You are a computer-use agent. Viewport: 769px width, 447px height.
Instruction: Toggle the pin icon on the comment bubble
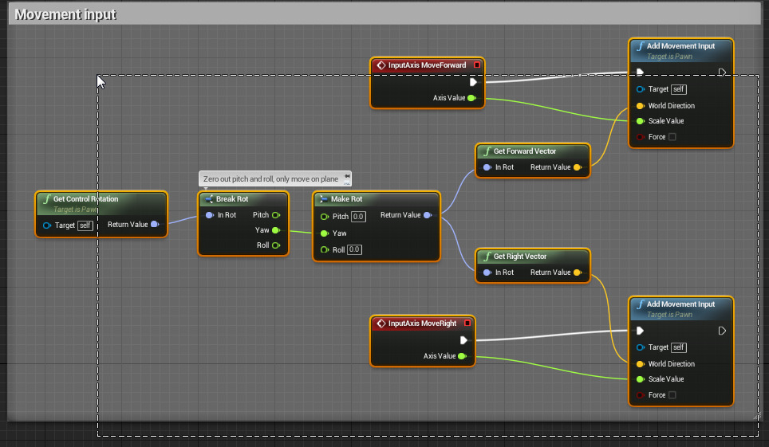click(x=347, y=176)
